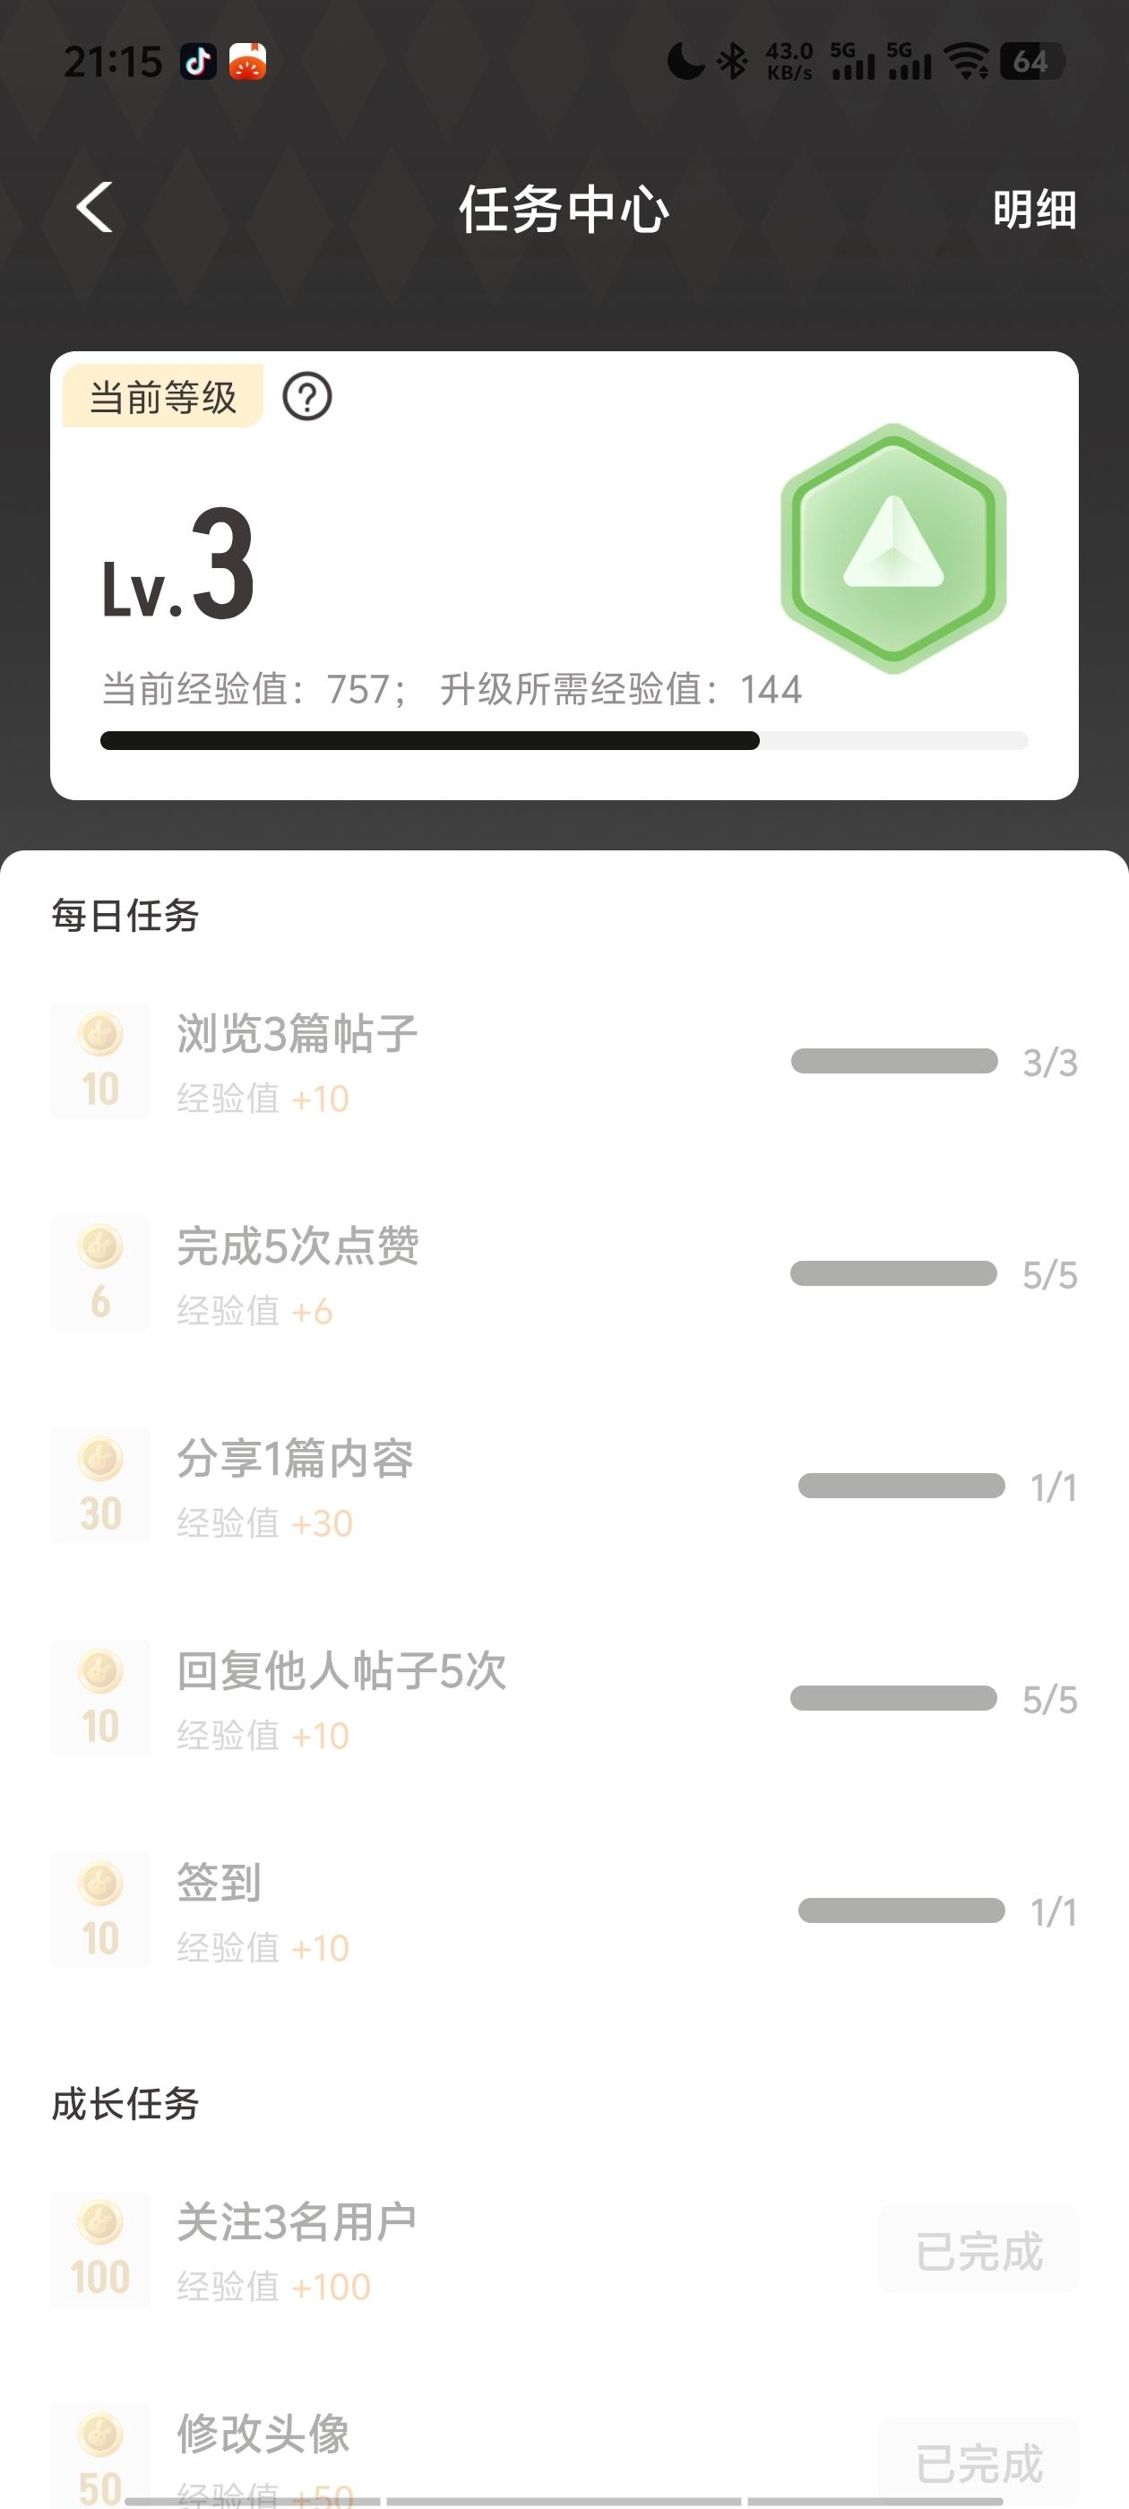The image size is (1129, 2509).
Task: Tap the level experience progress bar
Action: click(564, 741)
